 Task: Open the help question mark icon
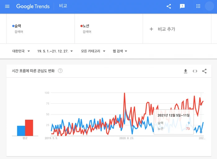click(60, 71)
